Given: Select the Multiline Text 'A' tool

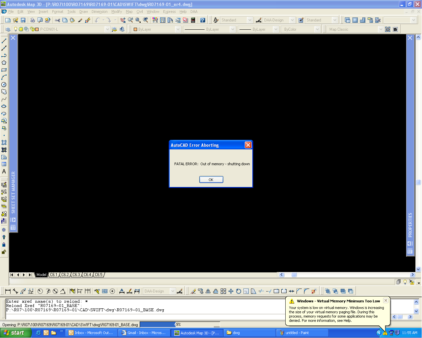Looking at the screenshot, I should 4,171.
